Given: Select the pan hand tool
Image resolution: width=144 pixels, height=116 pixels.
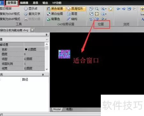Looking at the screenshot, I should (x=110, y=9).
